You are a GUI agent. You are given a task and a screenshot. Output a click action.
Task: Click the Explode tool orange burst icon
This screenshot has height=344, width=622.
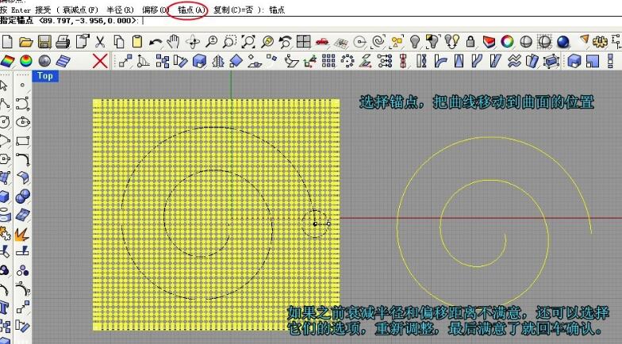pos(22,234)
